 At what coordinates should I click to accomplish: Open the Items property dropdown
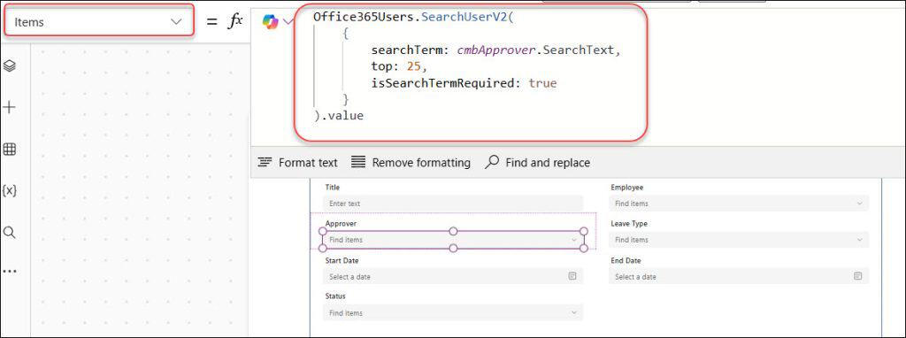(99, 21)
